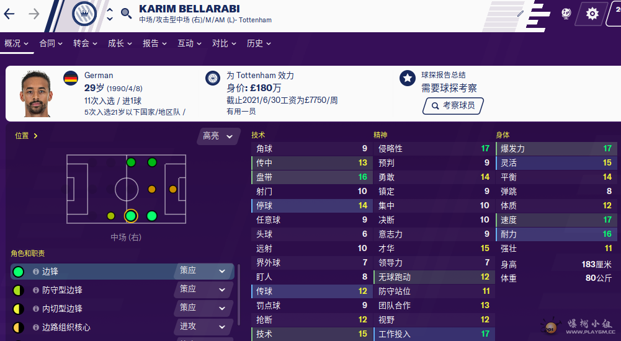Open the 策应 duty dropdown for 边锋
The height and width of the screenshot is (341, 621).
203,271
